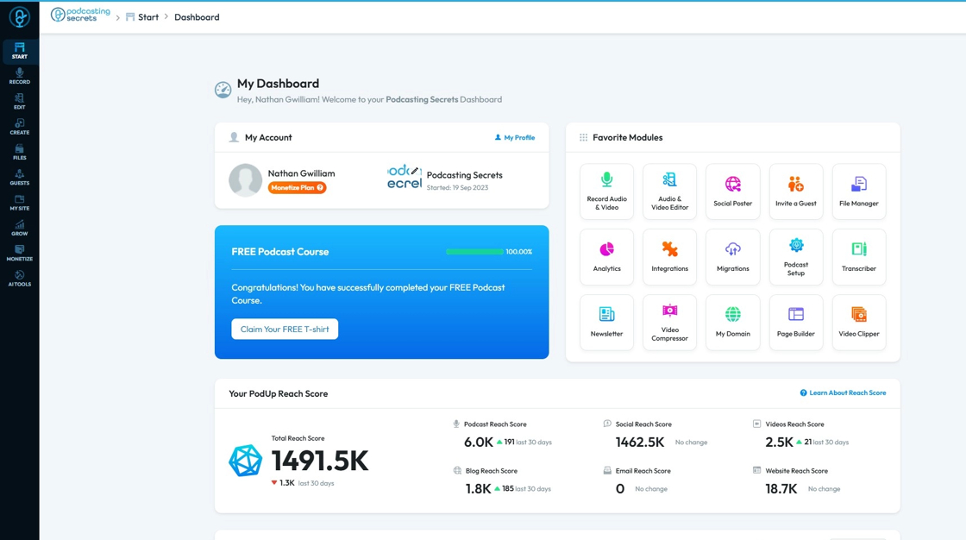The image size is (966, 540).
Task: Click the Total Reach Score value 1491.5K
Action: (x=320, y=462)
